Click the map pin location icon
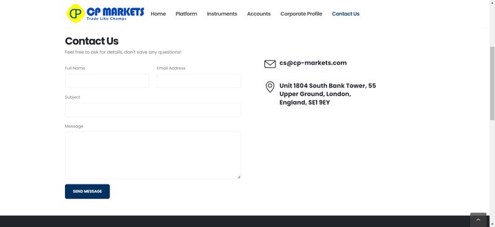This screenshot has height=227, width=495. [270, 87]
